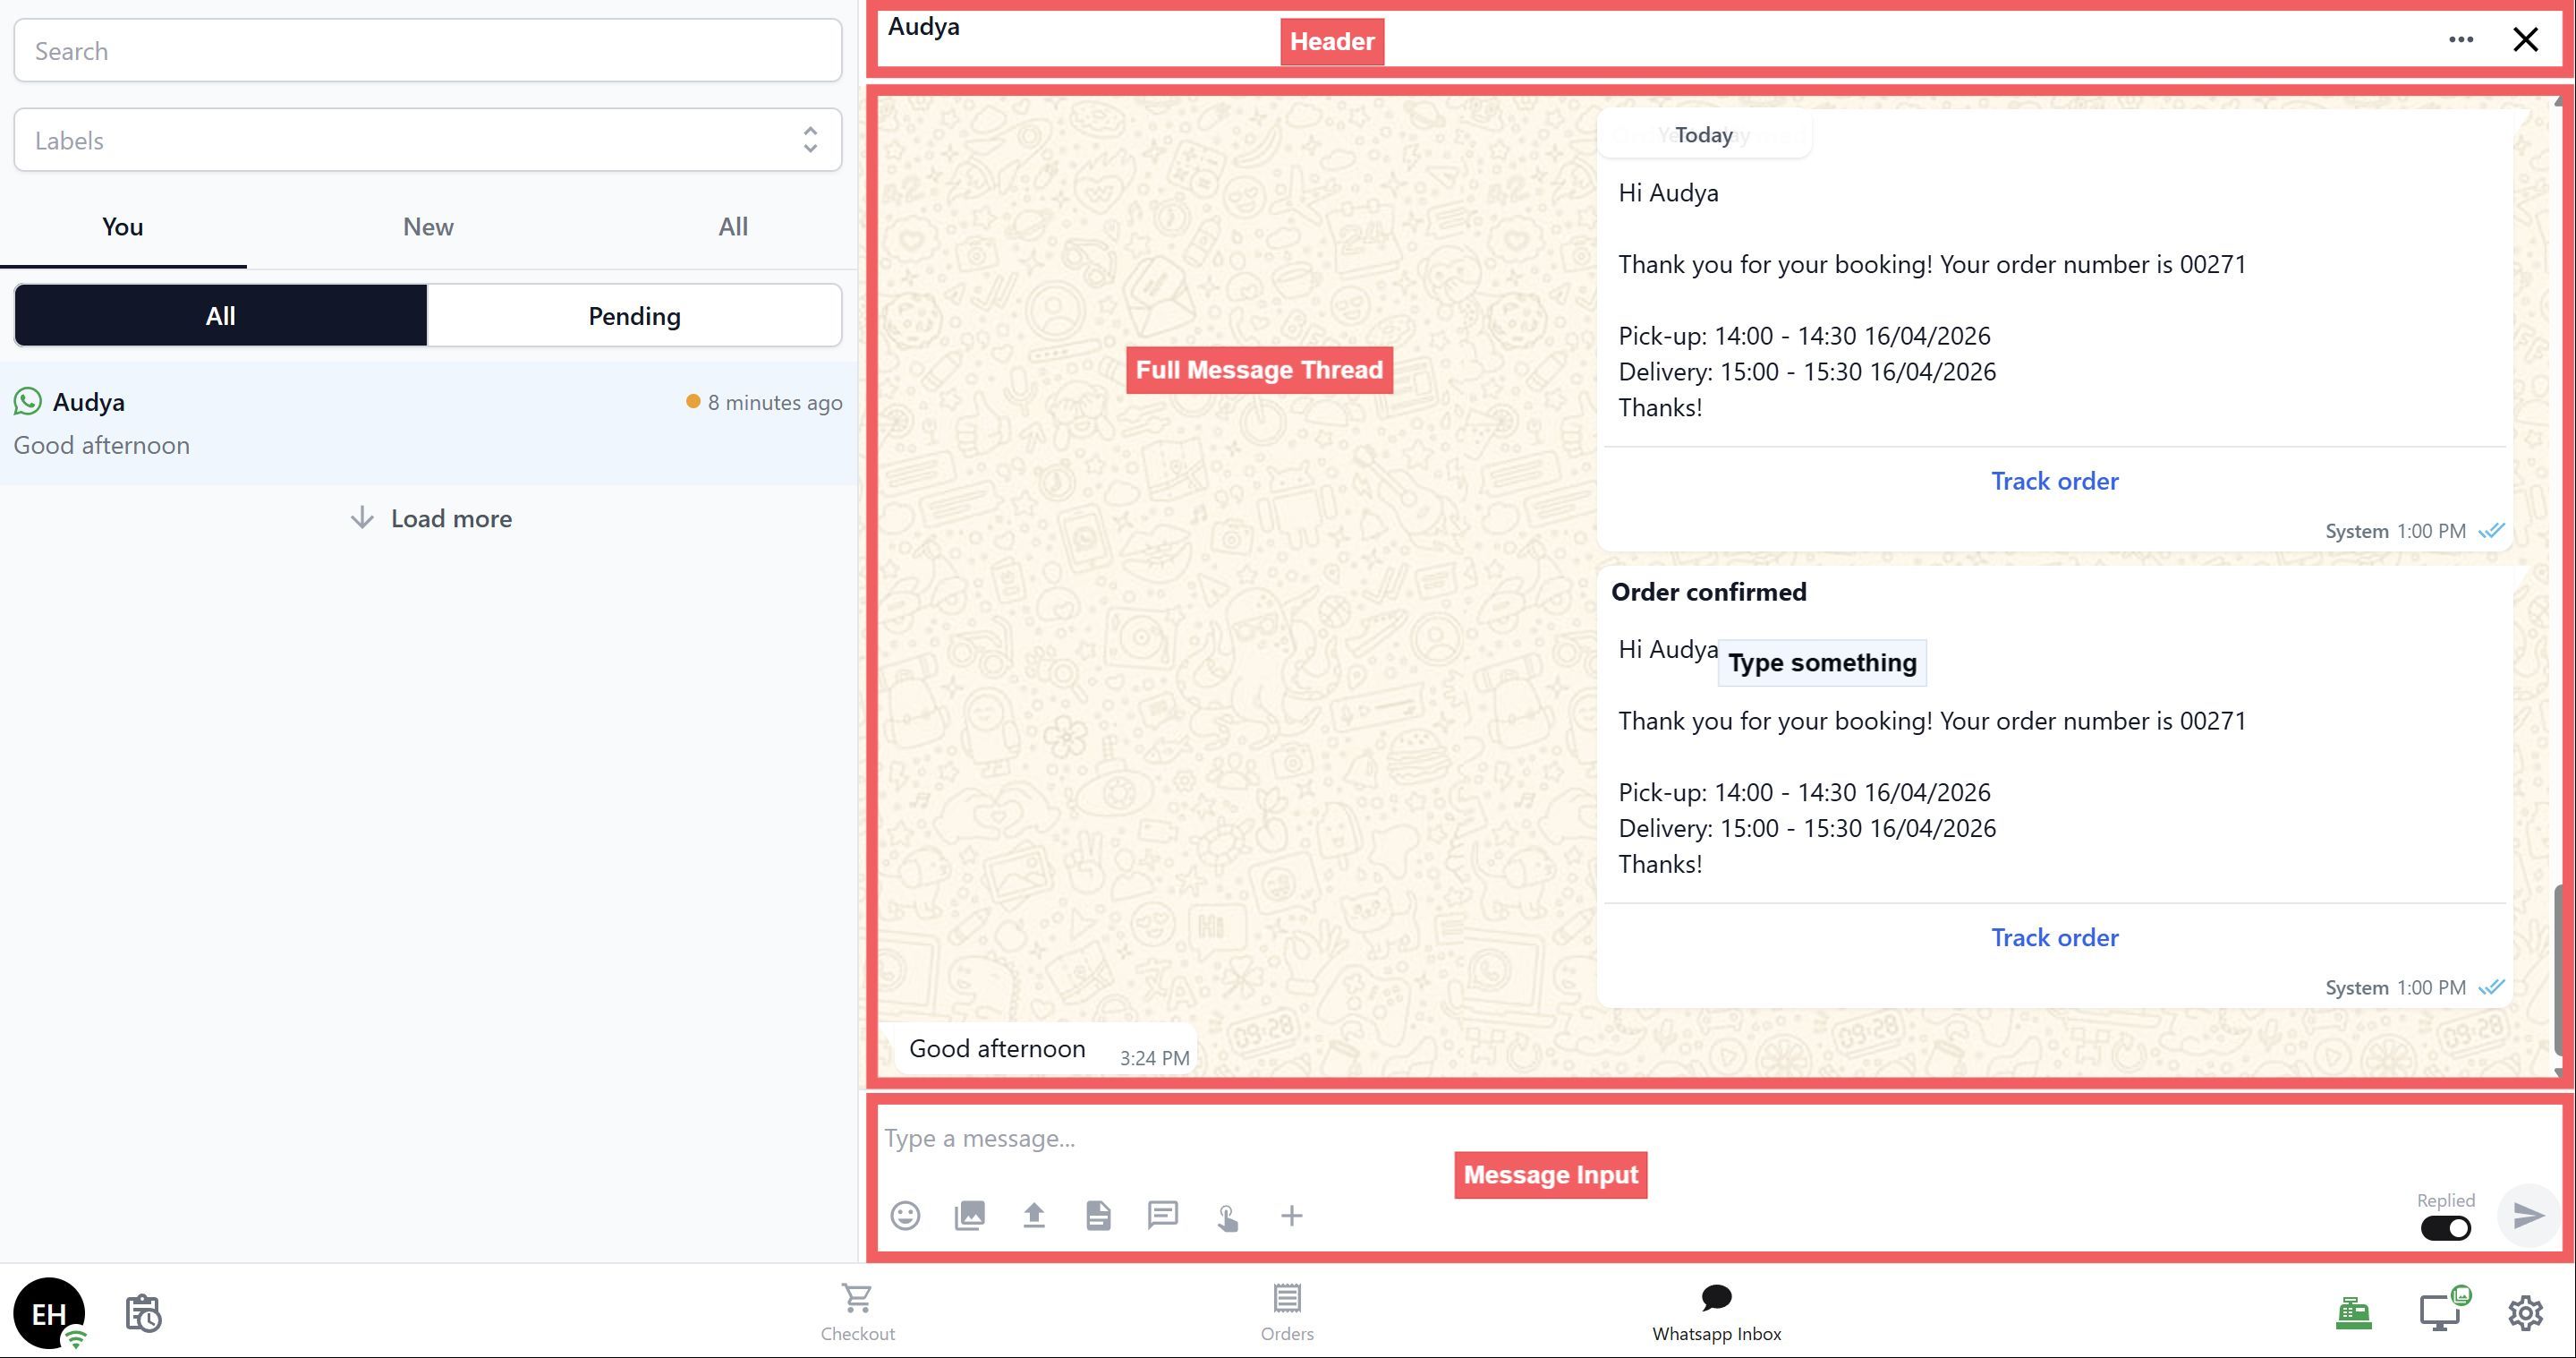Open the quick replies chat icon

pos(1162,1216)
